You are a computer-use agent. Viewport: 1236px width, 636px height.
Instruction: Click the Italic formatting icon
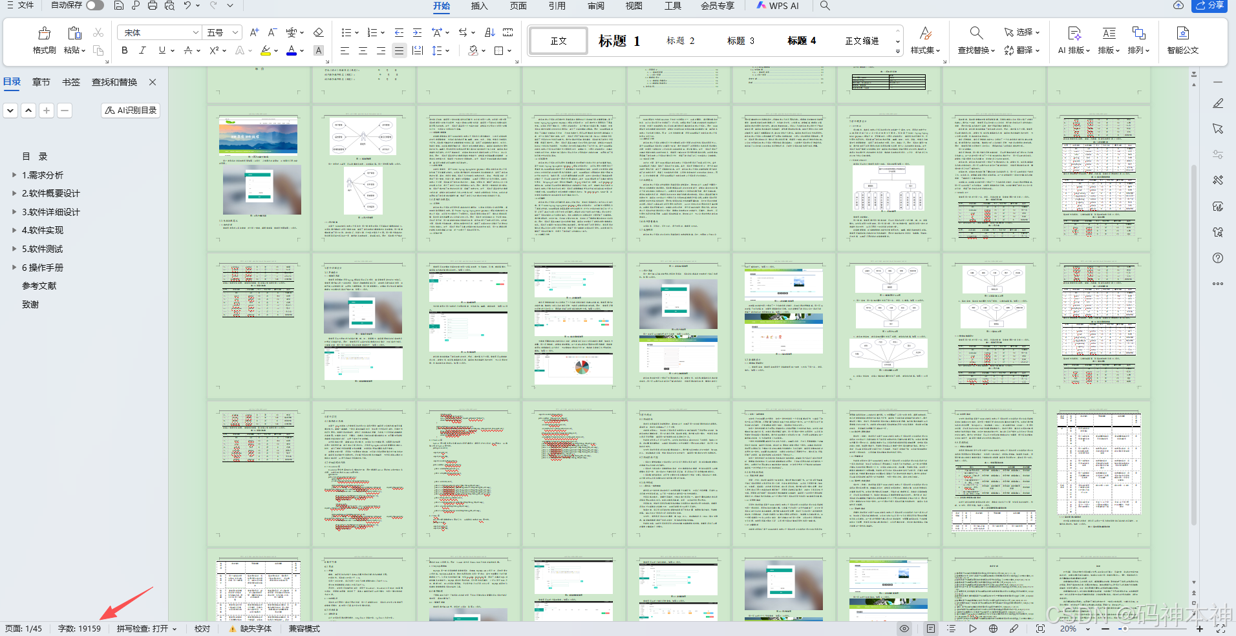[x=142, y=50]
